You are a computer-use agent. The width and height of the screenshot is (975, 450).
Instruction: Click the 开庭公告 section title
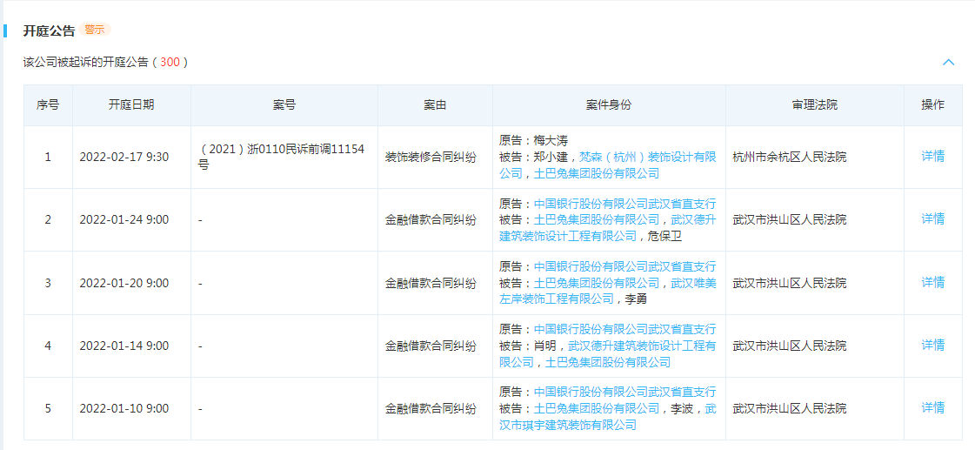(x=49, y=30)
